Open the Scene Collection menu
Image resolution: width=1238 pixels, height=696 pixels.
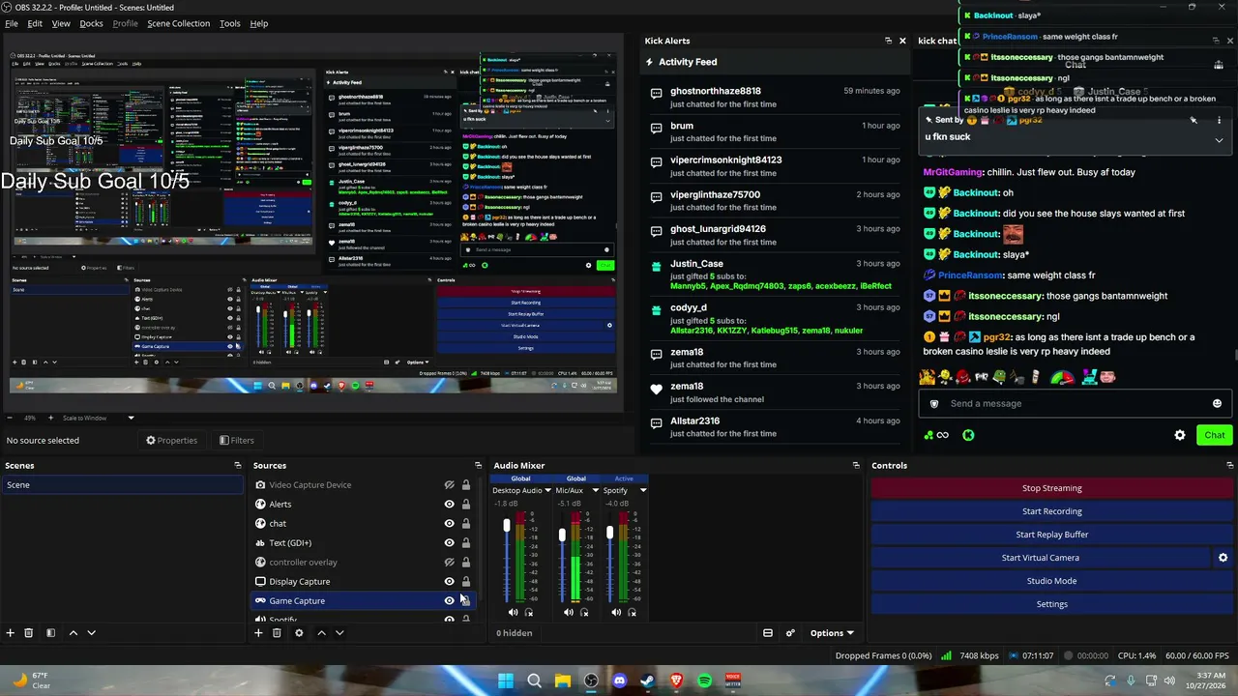178,23
